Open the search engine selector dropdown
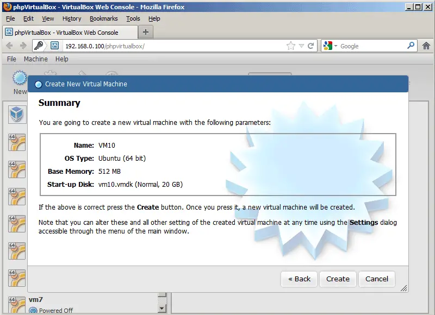Image resolution: width=435 pixels, height=315 pixels. click(x=330, y=46)
